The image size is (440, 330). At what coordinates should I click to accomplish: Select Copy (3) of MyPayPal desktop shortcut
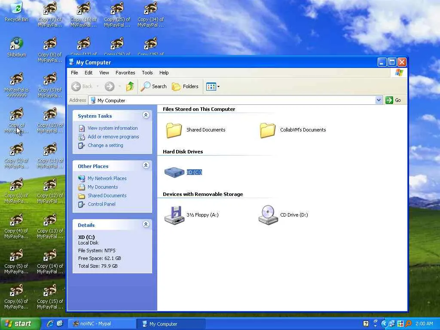17,191
